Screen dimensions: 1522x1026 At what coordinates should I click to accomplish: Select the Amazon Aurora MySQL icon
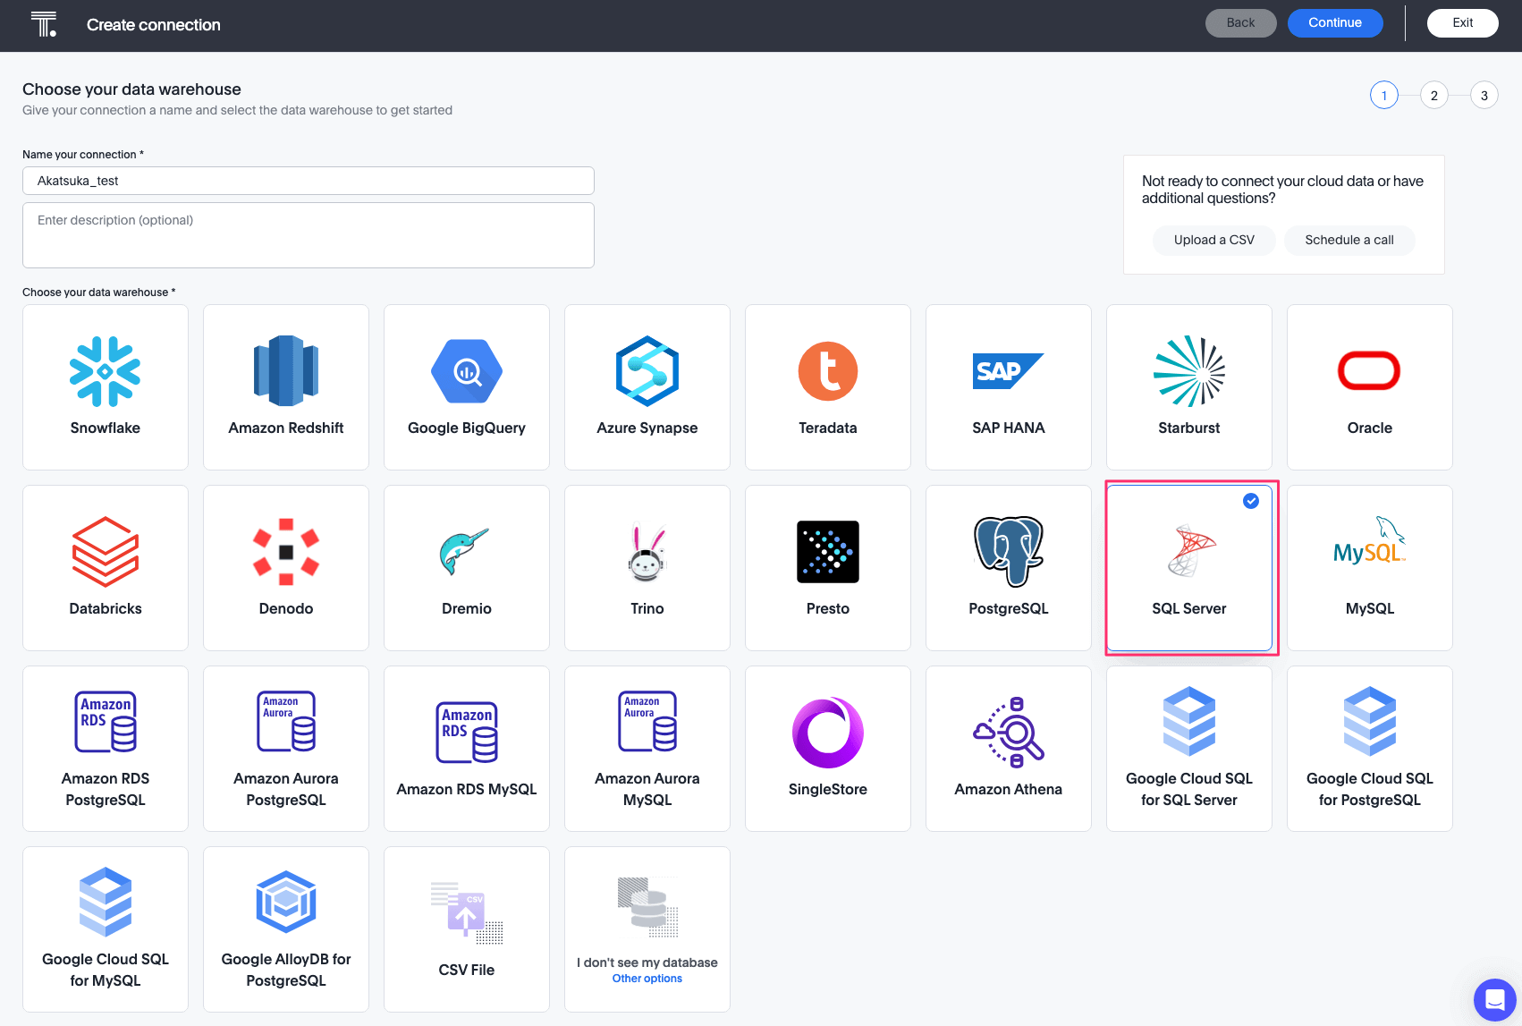tap(647, 722)
